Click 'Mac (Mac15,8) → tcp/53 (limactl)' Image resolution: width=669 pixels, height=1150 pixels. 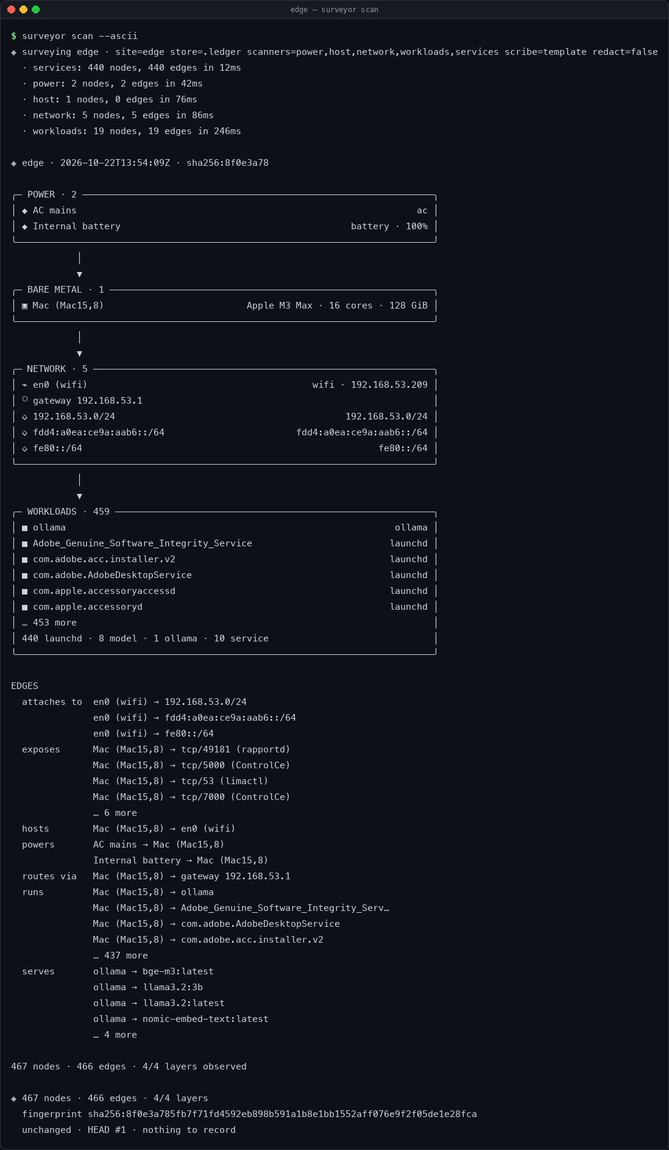181,781
